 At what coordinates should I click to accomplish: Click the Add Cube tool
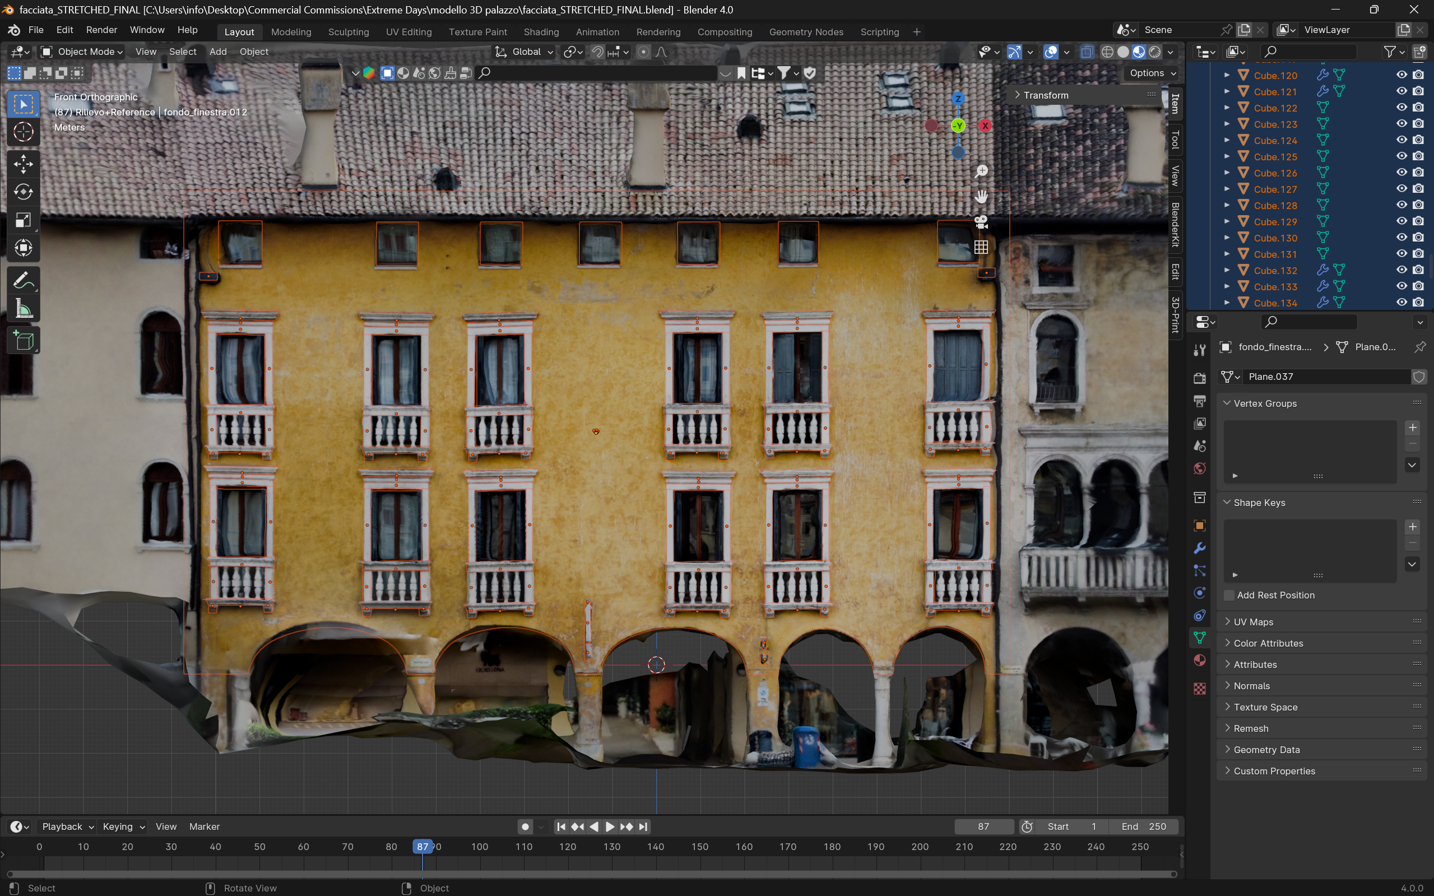tap(23, 341)
